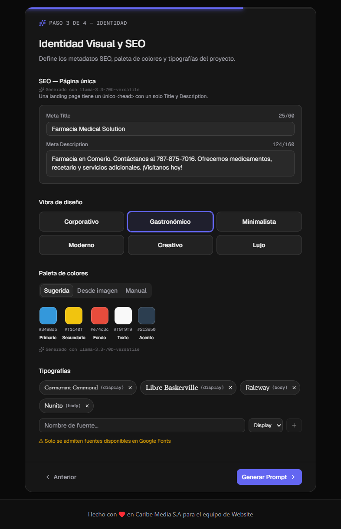Pick the dark navy Acento color swatch
The width and height of the screenshot is (341, 529).
[x=147, y=316]
